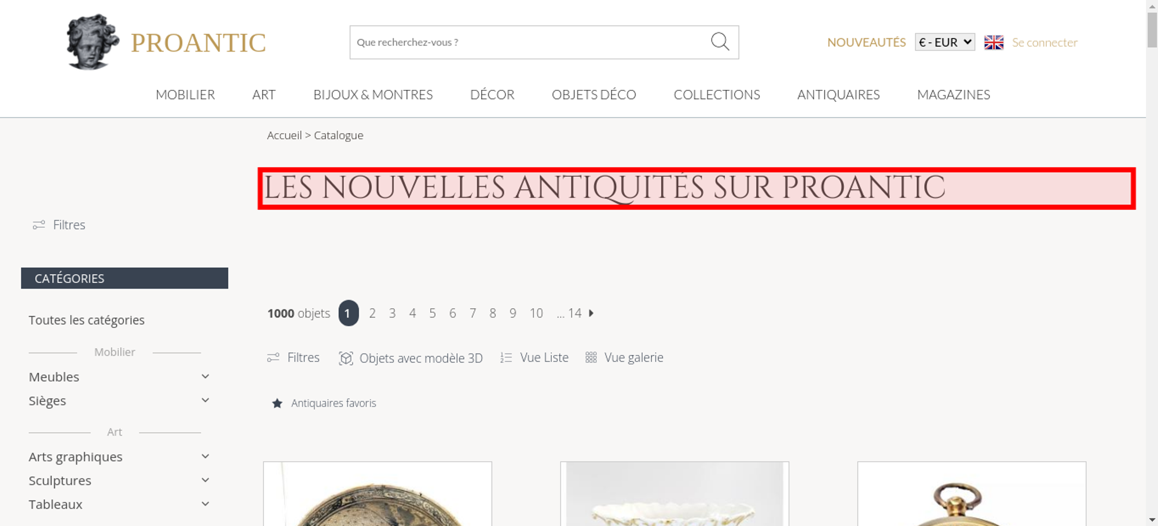
Task: Expand the Arts graphiques category
Action: click(x=205, y=456)
